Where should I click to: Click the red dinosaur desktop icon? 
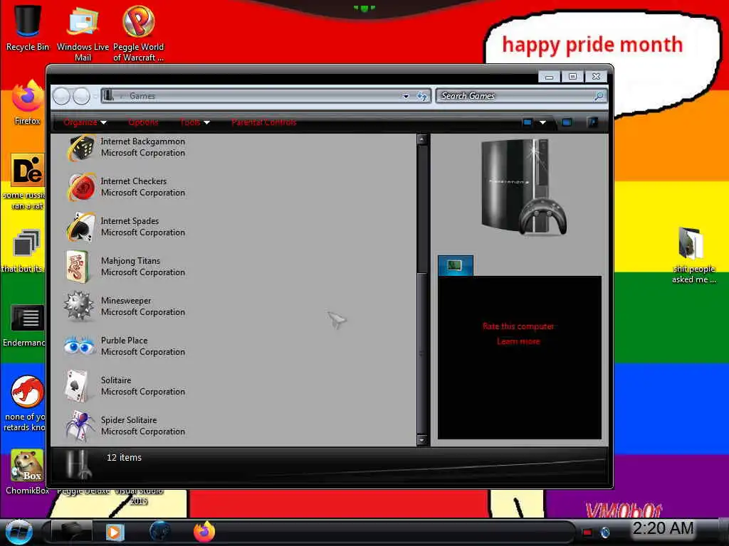coord(28,392)
